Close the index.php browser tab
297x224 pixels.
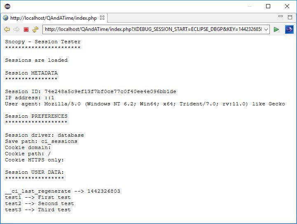coord(102,18)
